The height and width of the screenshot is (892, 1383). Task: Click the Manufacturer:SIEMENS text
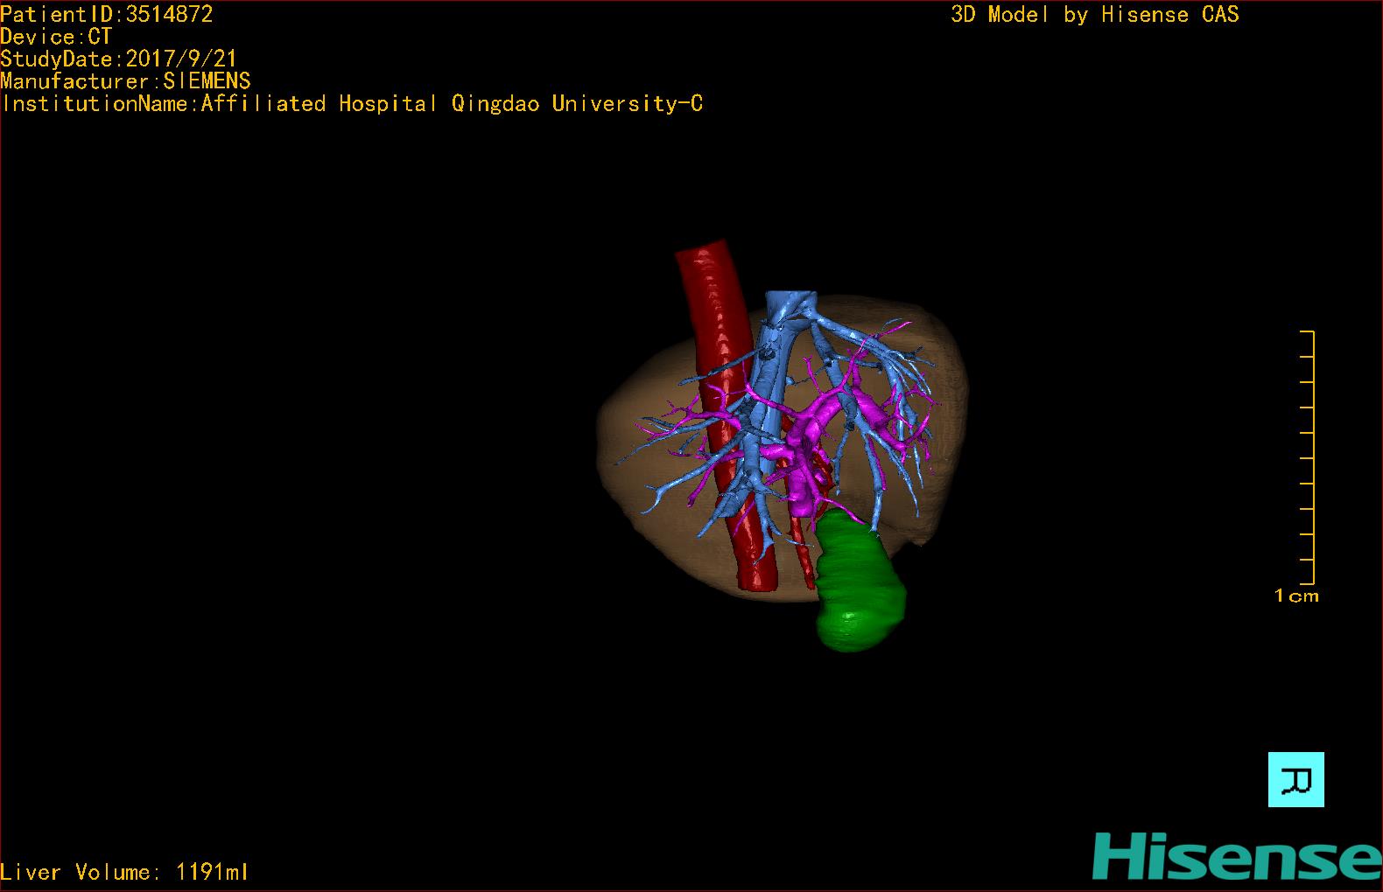(125, 81)
